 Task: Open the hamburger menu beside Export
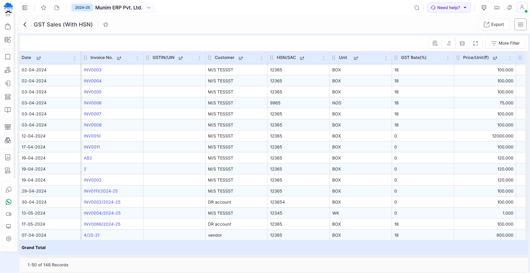pyautogui.click(x=520, y=25)
